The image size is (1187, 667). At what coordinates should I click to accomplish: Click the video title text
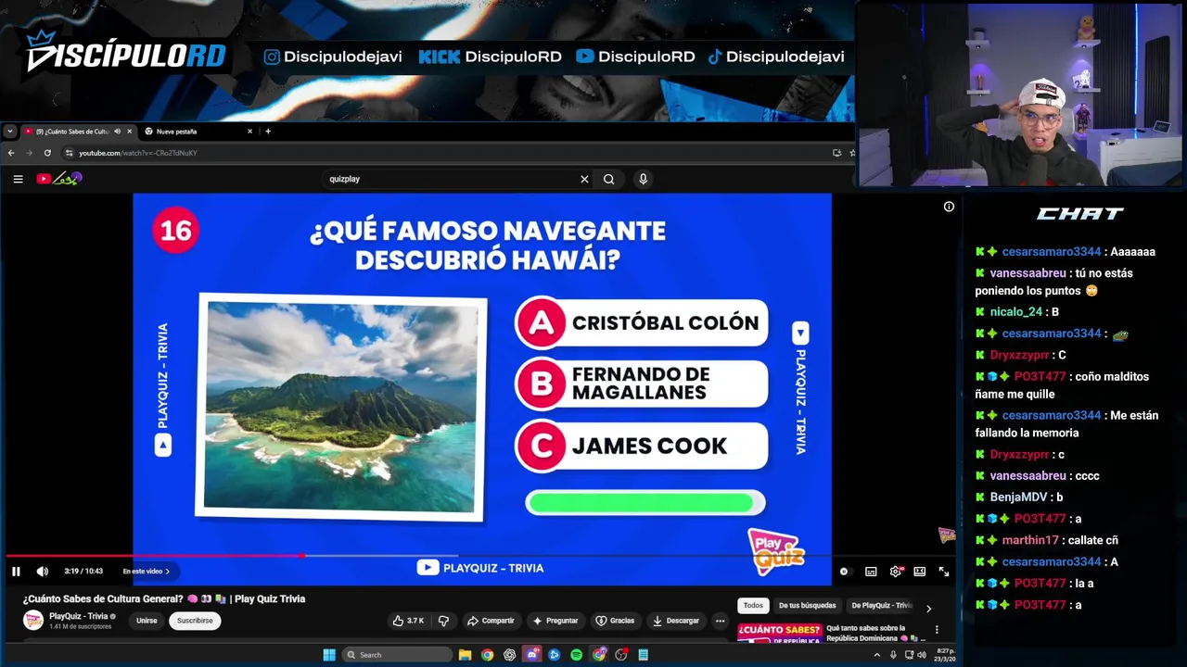tap(164, 598)
